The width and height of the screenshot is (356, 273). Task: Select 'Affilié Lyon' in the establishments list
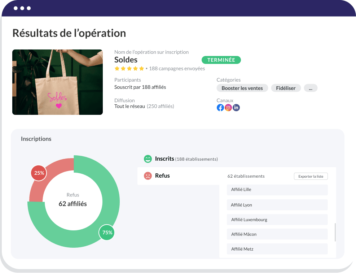[x=277, y=205]
